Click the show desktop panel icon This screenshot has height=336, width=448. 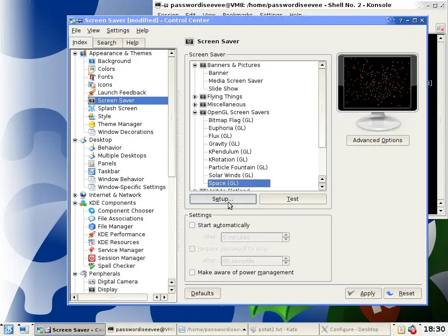24,329
